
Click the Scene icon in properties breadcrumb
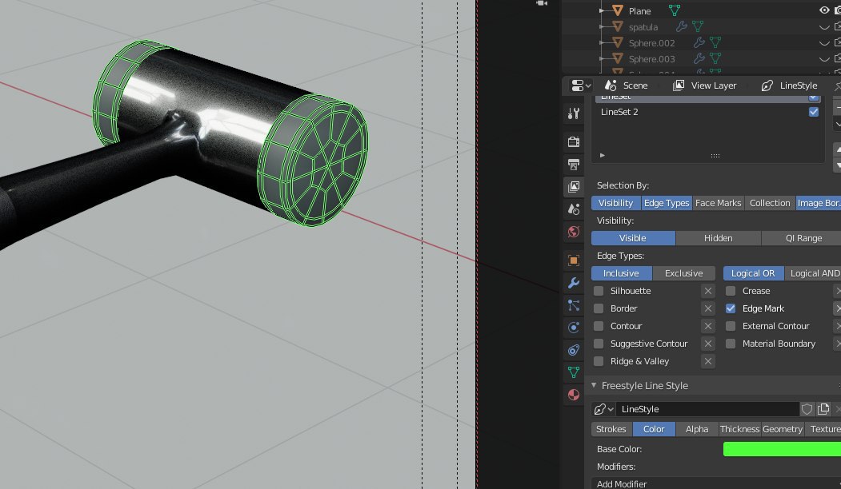click(x=611, y=85)
